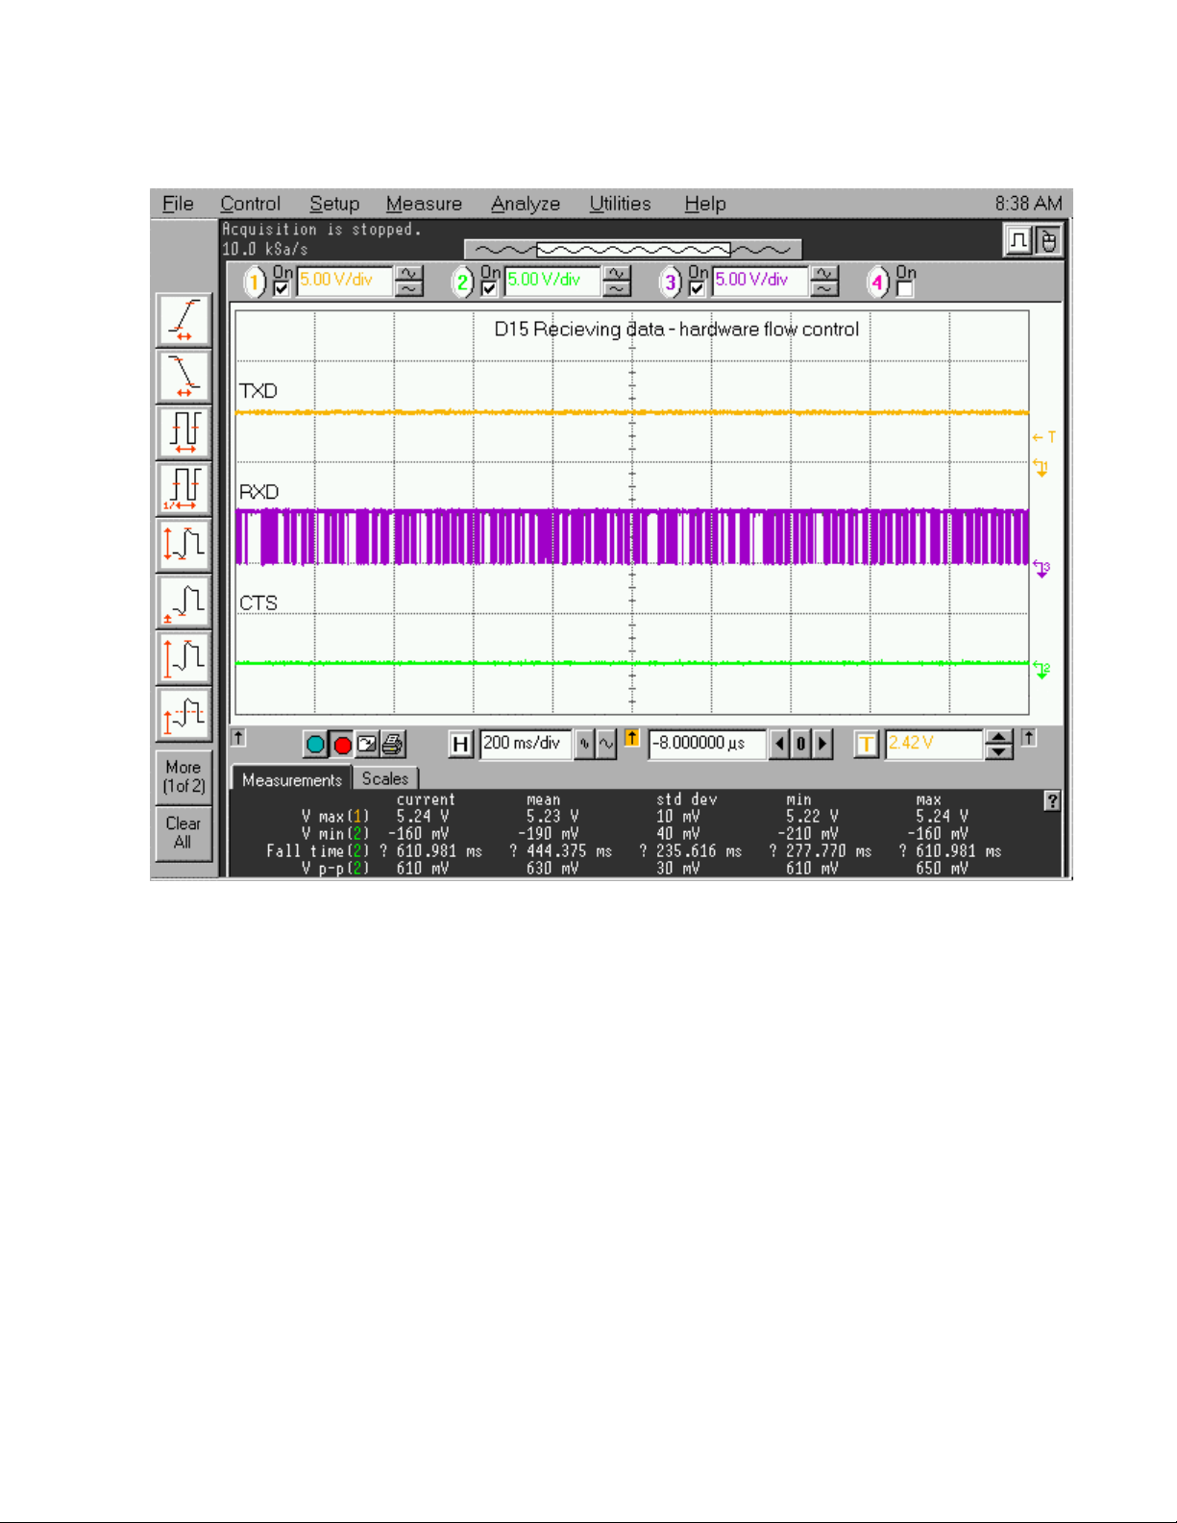Screen dimensions: 1177x1523
Task: Click channel 1 5.00 V/div field
Action: tap(344, 281)
